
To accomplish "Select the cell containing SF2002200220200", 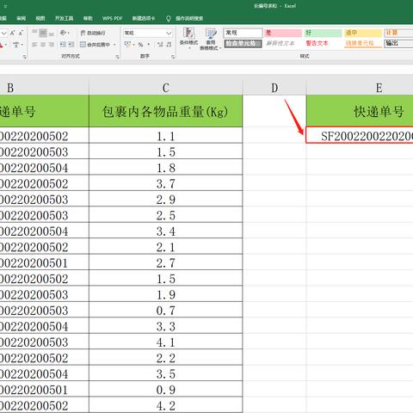I will (360, 135).
